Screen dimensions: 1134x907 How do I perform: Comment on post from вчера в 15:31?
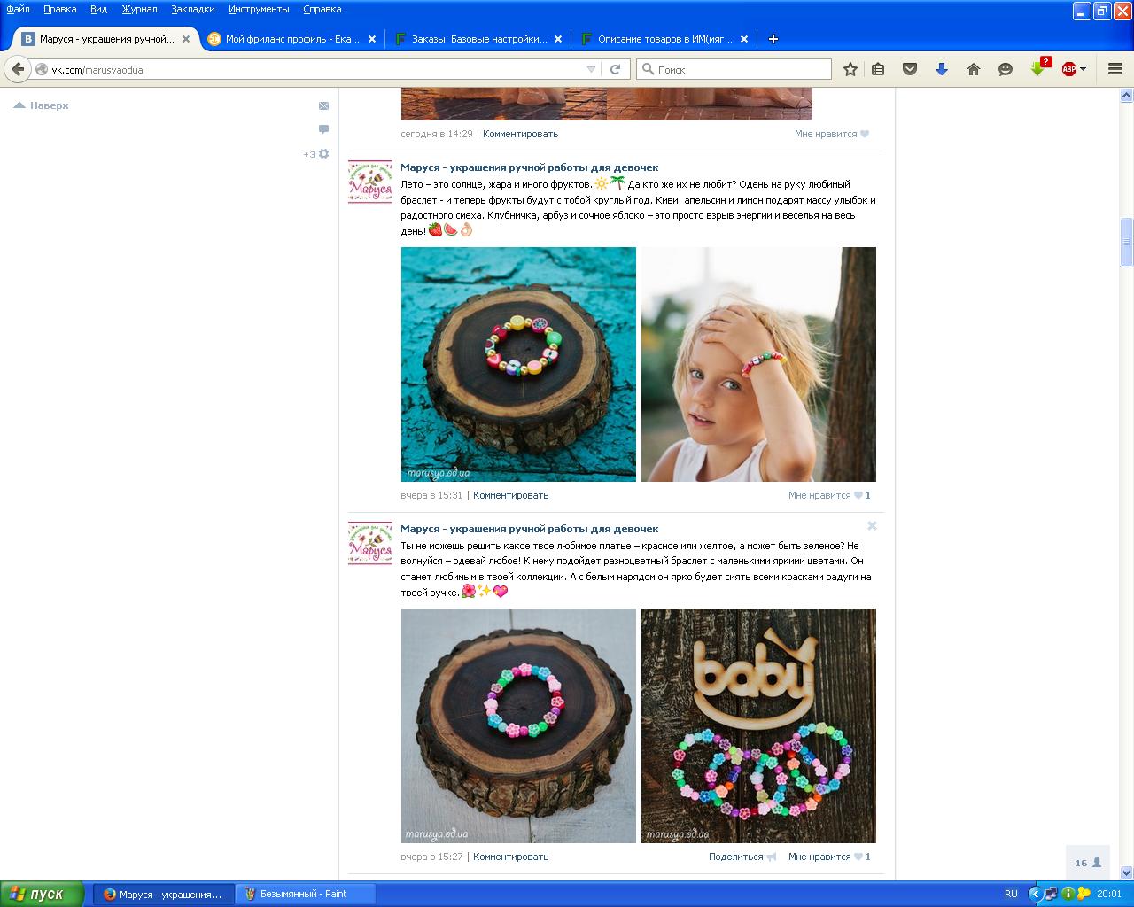tap(510, 495)
